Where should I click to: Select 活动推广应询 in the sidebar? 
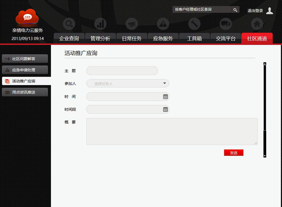coord(26,81)
